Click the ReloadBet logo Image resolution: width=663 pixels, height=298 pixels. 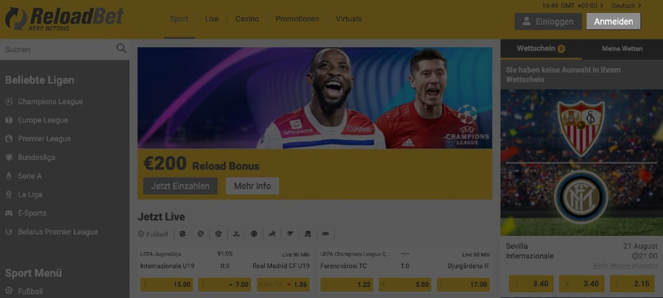[x=64, y=19]
